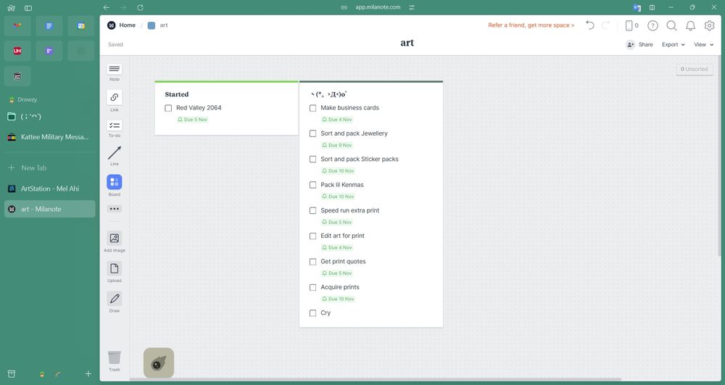The image size is (725, 385).
Task: Select the Line arrow tool
Action: tap(115, 152)
